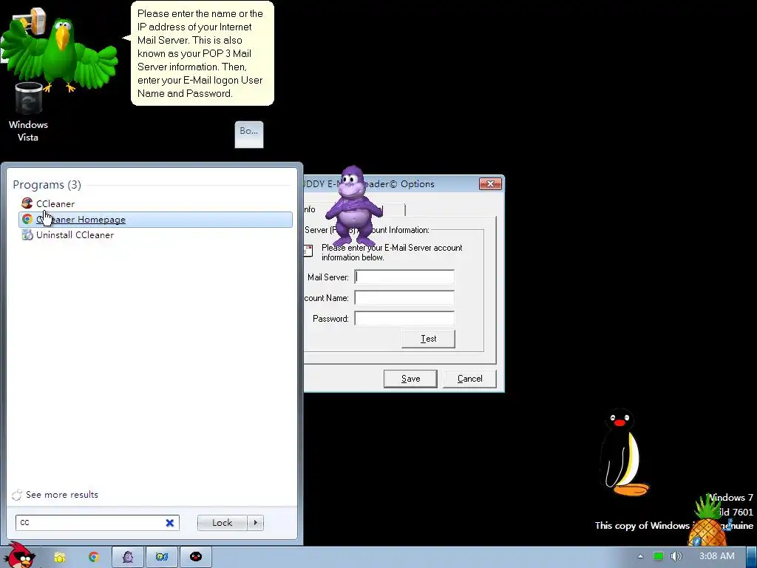Click the green tray icon
The height and width of the screenshot is (568, 757).
(658, 556)
